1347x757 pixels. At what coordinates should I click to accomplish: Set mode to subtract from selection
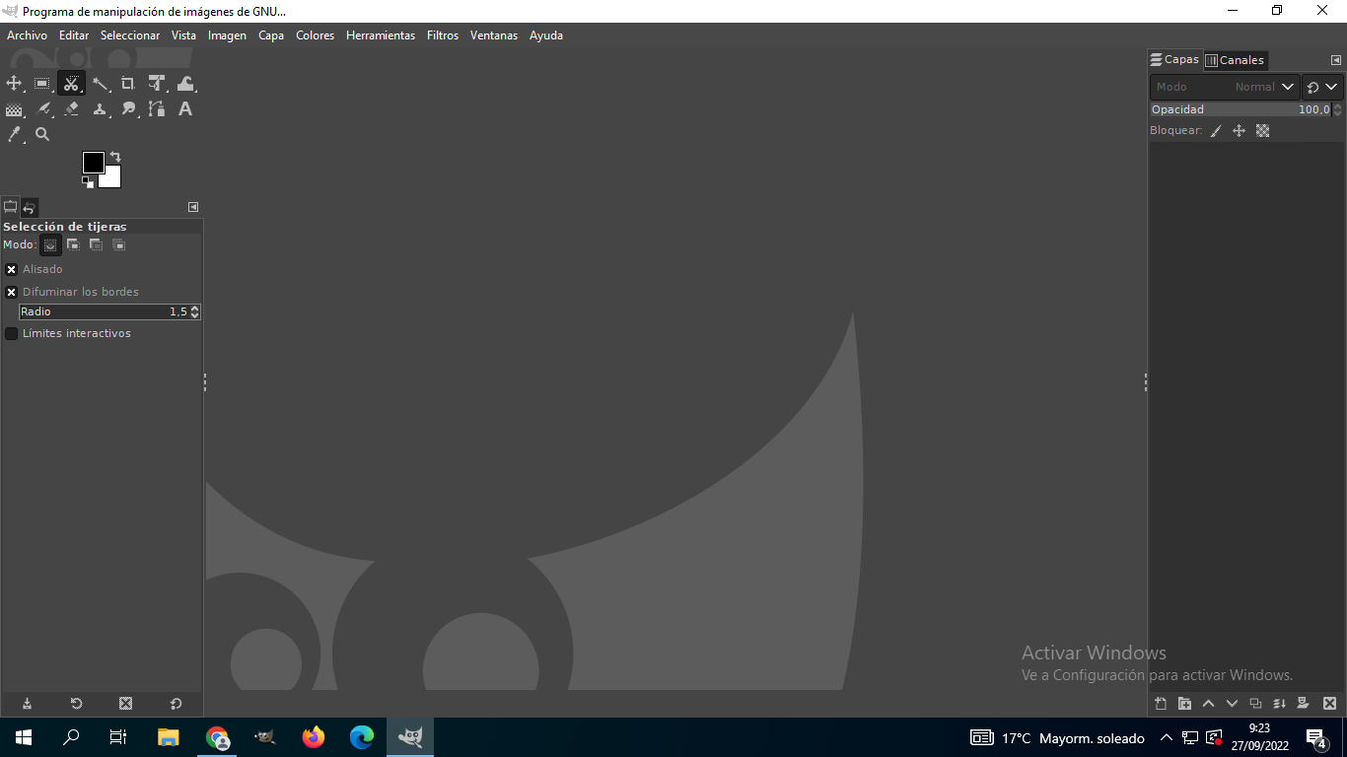(96, 244)
